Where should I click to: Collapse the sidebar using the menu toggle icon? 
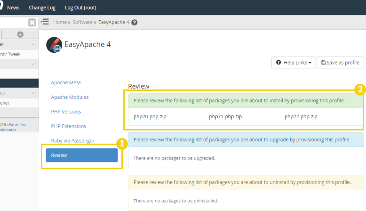[45, 22]
